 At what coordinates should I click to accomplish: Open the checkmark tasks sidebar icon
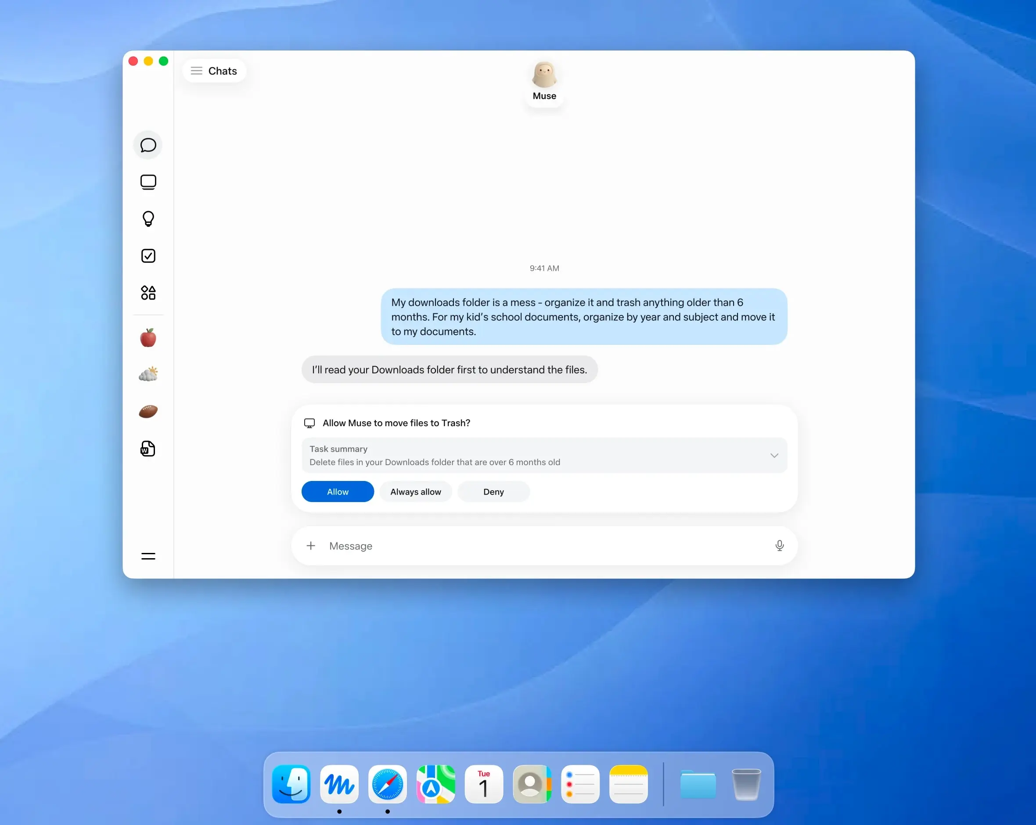148,256
